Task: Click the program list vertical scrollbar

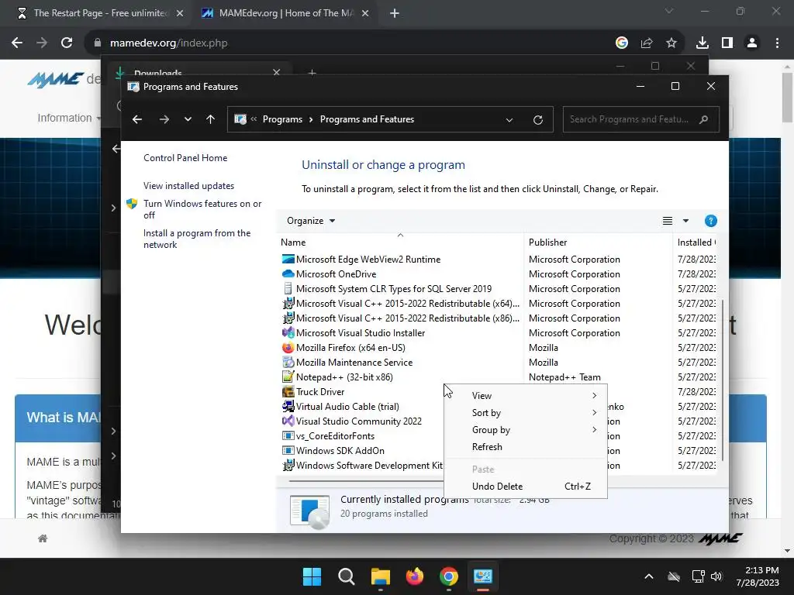Action: coord(723,380)
